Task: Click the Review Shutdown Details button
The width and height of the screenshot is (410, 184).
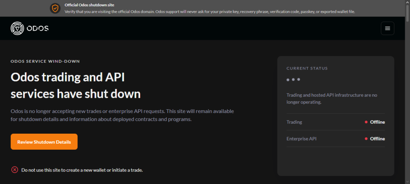Action: point(44,142)
